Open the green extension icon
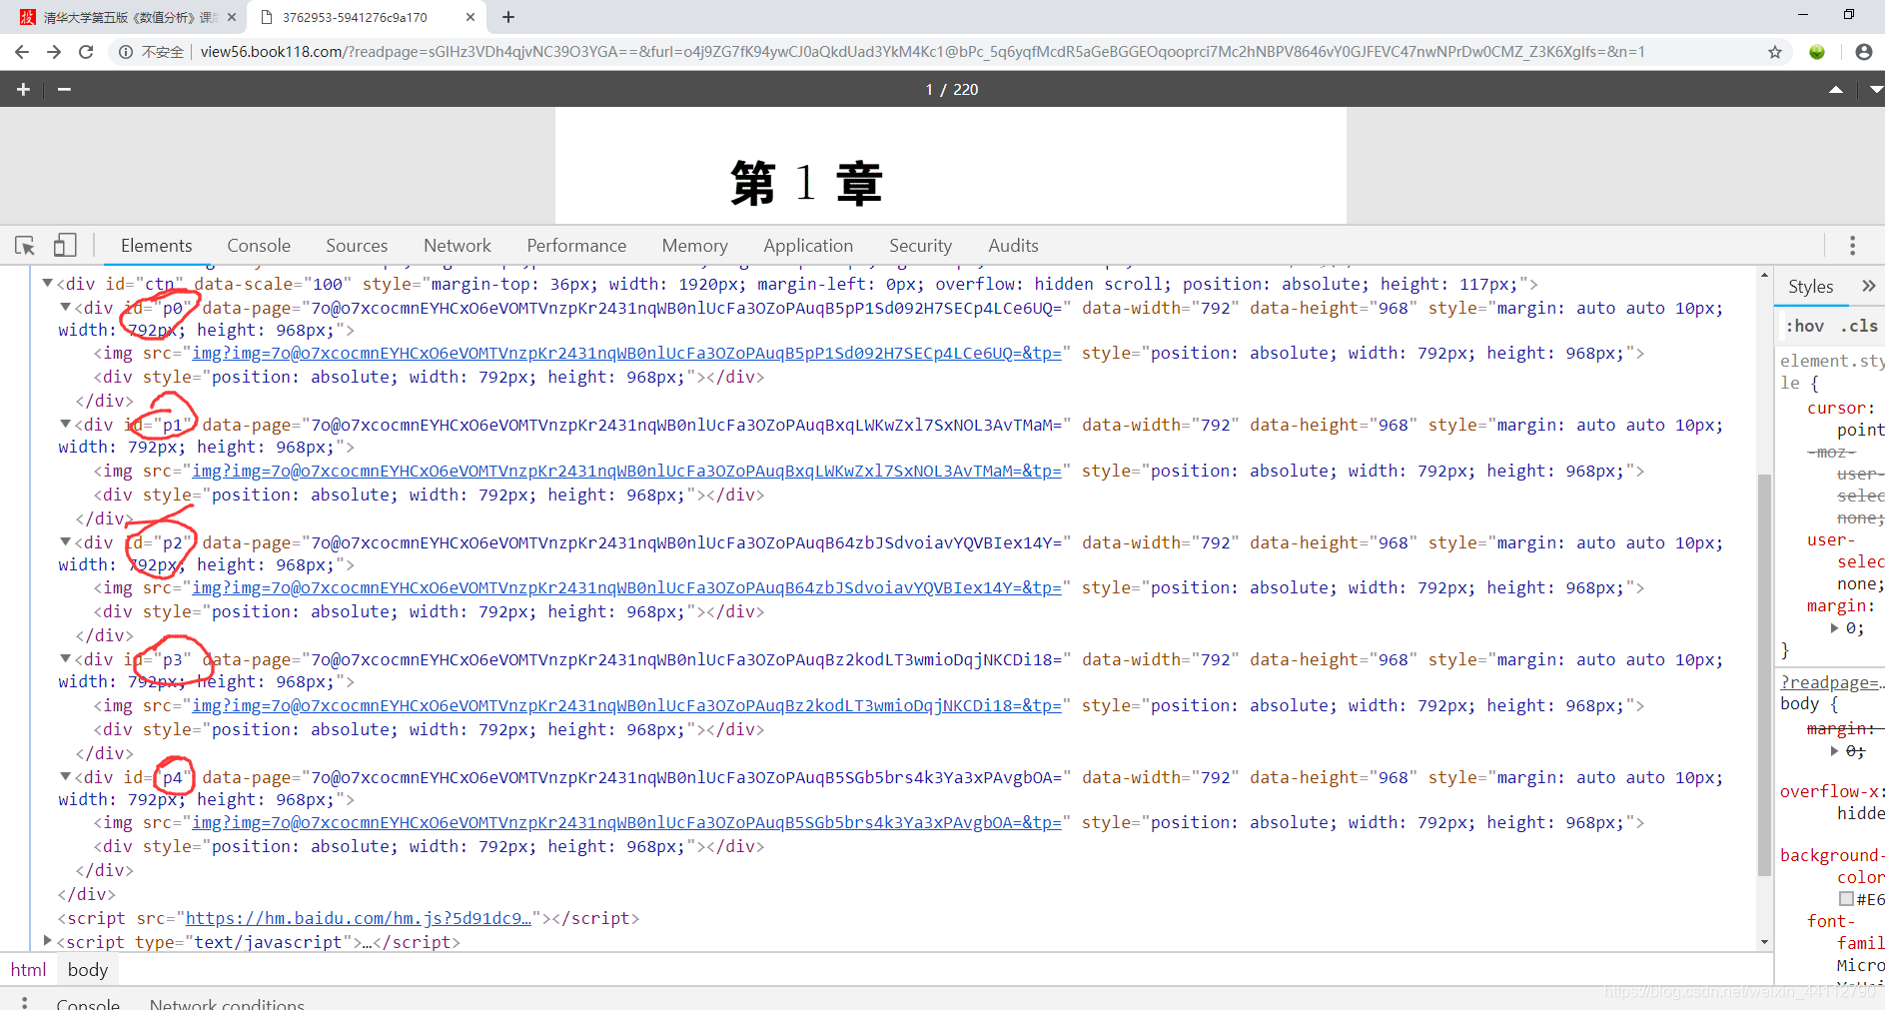Screen dimensions: 1885x1010 [1817, 52]
